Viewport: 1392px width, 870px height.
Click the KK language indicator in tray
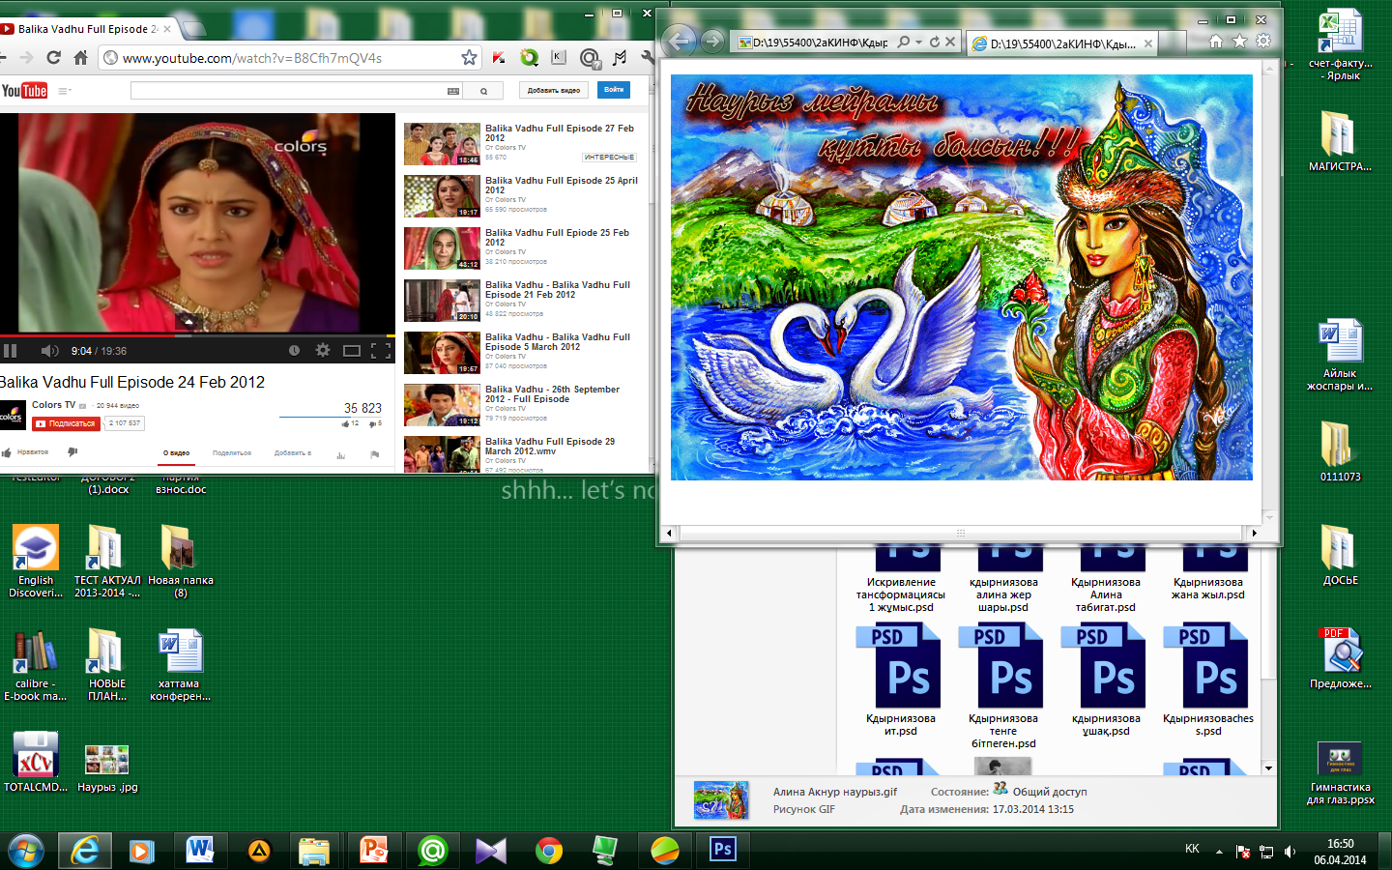pyautogui.click(x=1192, y=849)
